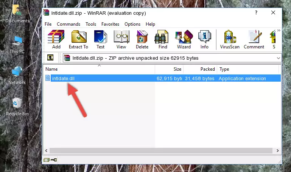
Task: Sort by the Size column header
Action: (169, 69)
